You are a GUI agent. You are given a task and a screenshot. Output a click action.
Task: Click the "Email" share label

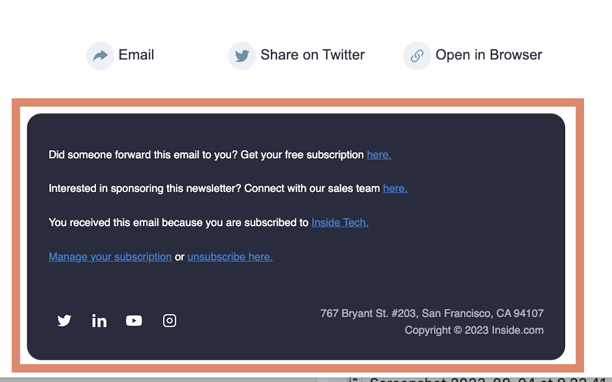136,55
